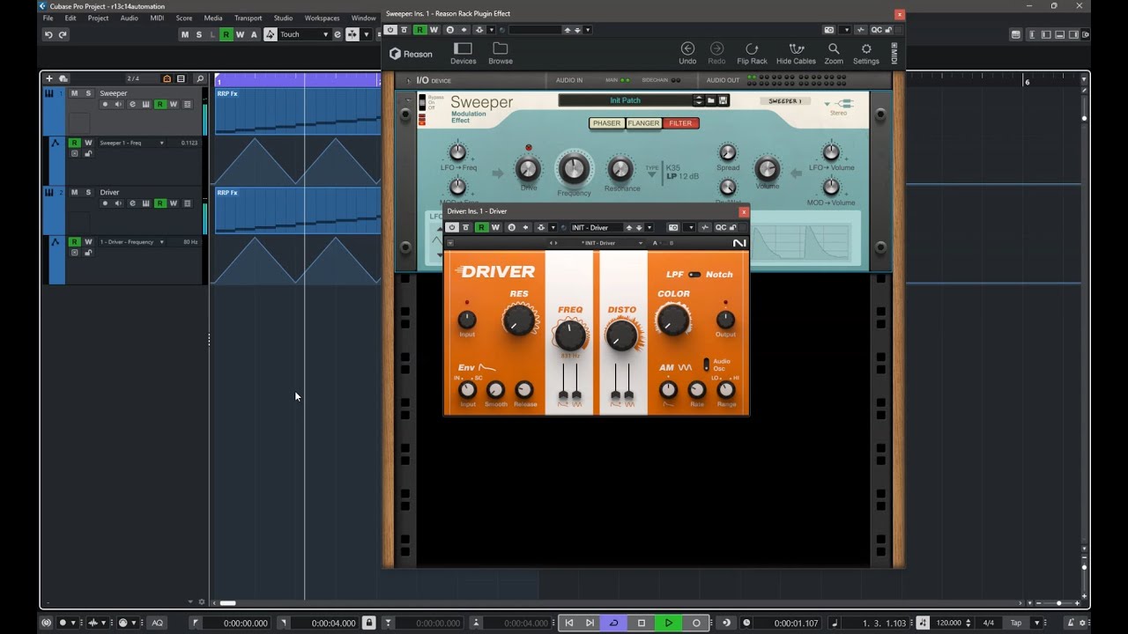The height and width of the screenshot is (634, 1128).
Task: Redo action in Cubase toolbar
Action: tap(63, 34)
